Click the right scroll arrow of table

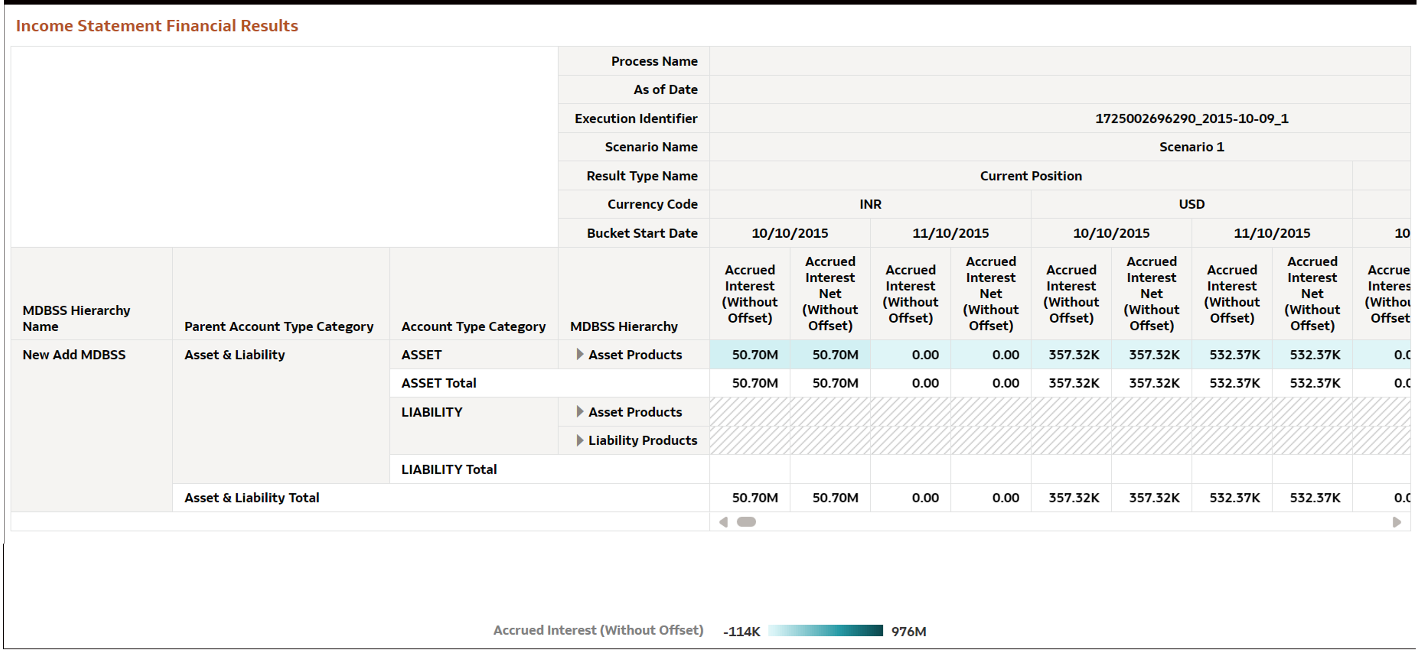pos(1397,522)
